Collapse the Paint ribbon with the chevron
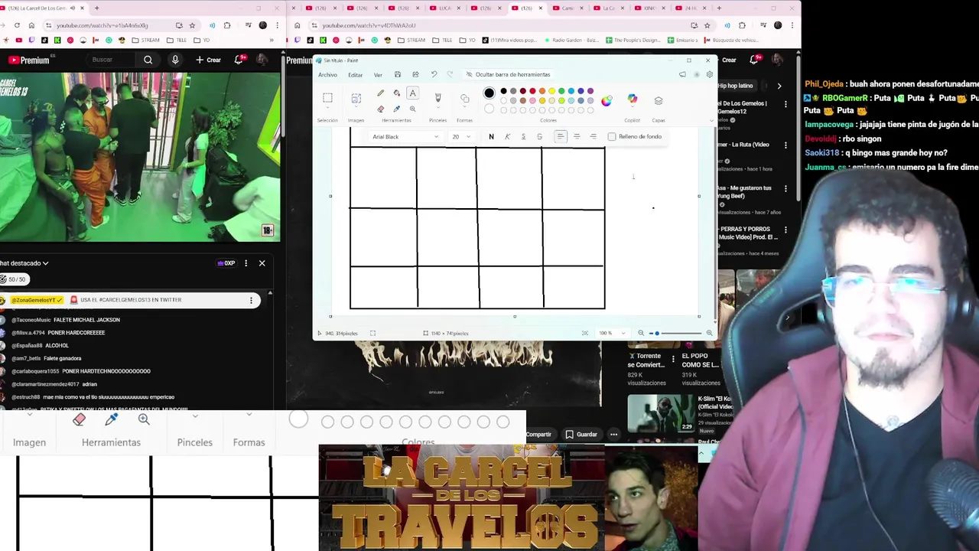The image size is (979, 551). coord(711,120)
